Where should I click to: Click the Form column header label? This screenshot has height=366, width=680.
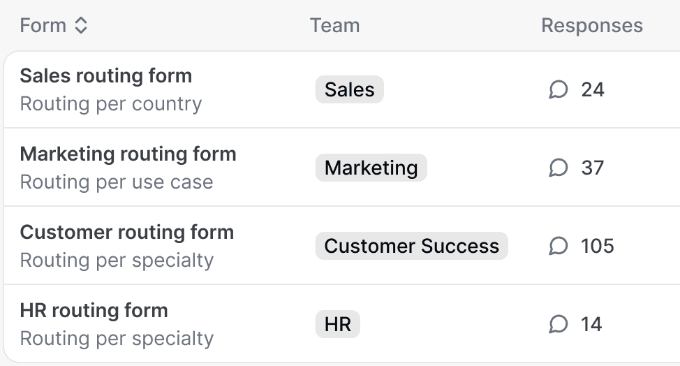pos(43,26)
